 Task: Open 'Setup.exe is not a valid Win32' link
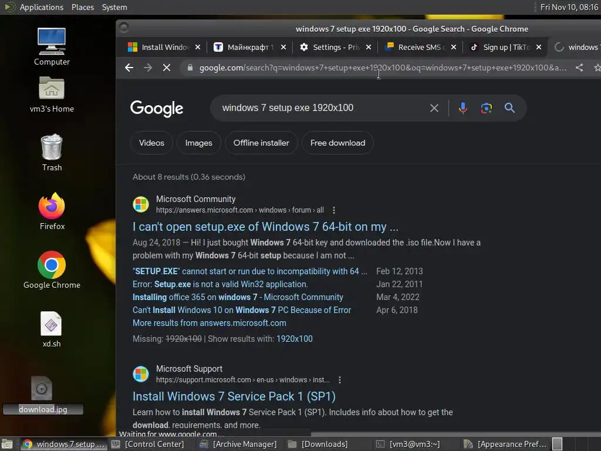click(220, 284)
